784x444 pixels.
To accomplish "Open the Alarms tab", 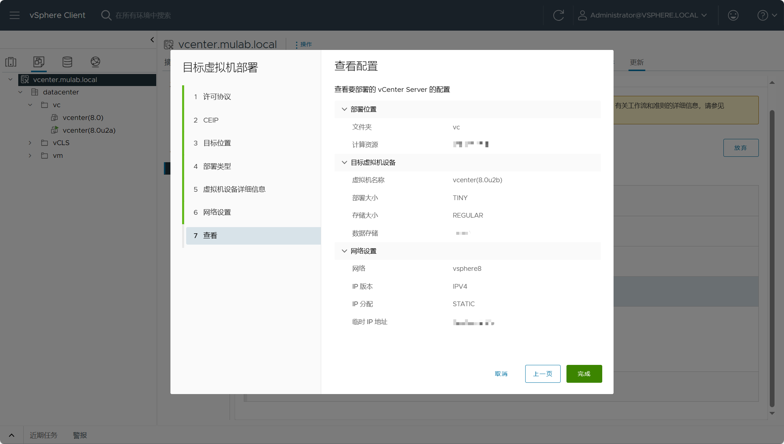I will (x=80, y=435).
